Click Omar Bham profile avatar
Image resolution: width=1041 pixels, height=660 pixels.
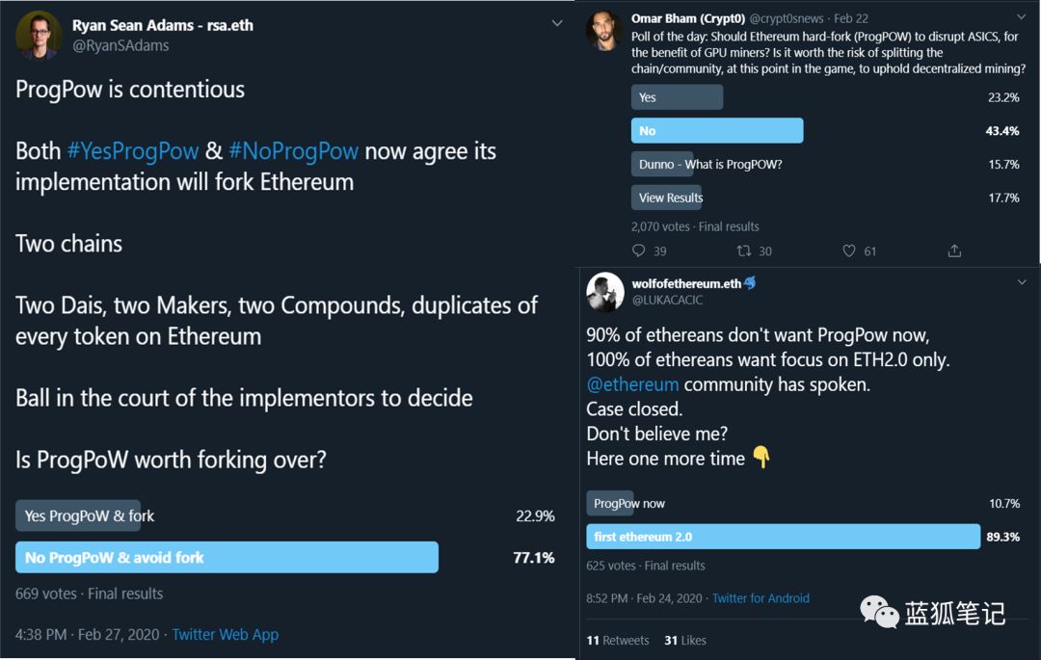point(603,31)
